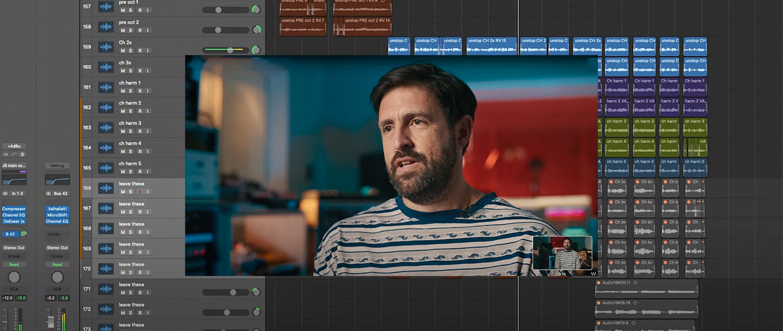Select the ch harm 1 track icon
Viewport: 783px width, 331px height.
pyautogui.click(x=106, y=87)
